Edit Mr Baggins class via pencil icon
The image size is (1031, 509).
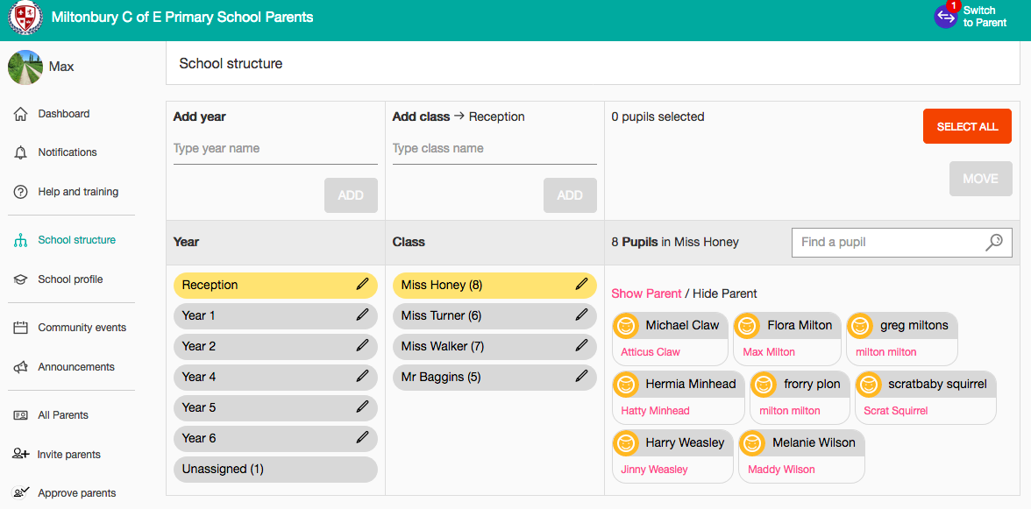581,377
